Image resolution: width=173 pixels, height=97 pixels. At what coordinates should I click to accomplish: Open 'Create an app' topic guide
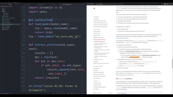click(x=97, y=34)
